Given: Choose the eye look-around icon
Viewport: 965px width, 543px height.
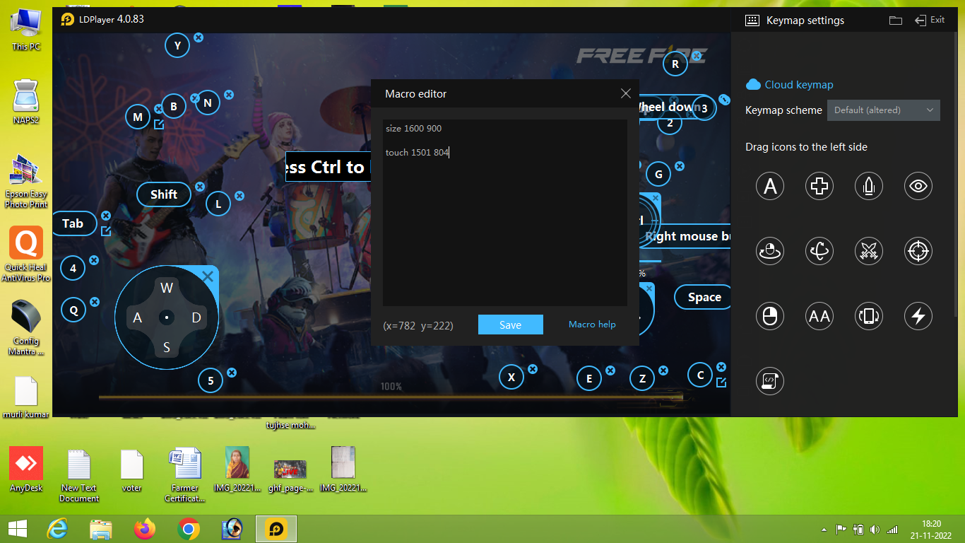Looking at the screenshot, I should 918,186.
